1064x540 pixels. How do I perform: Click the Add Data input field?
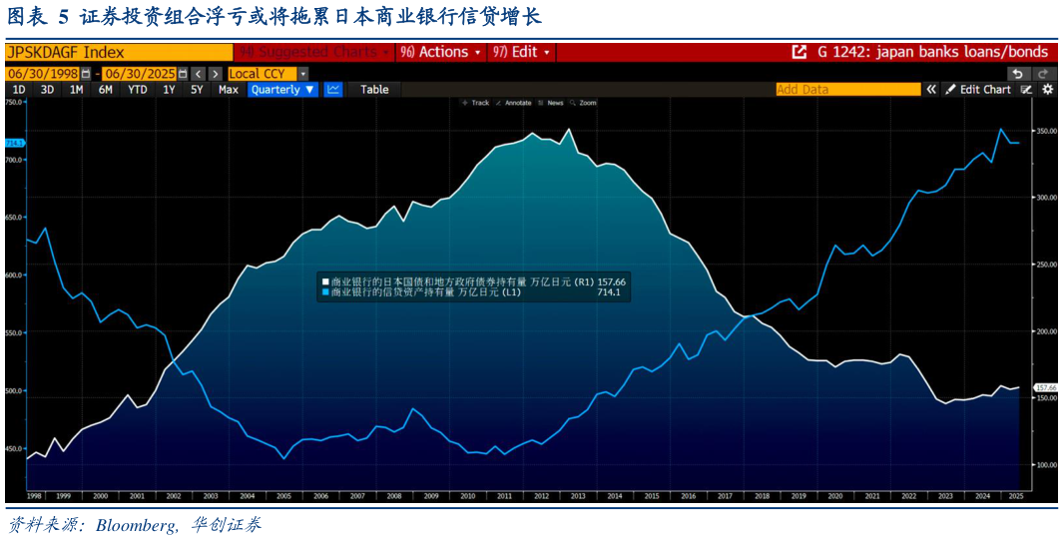pos(848,90)
